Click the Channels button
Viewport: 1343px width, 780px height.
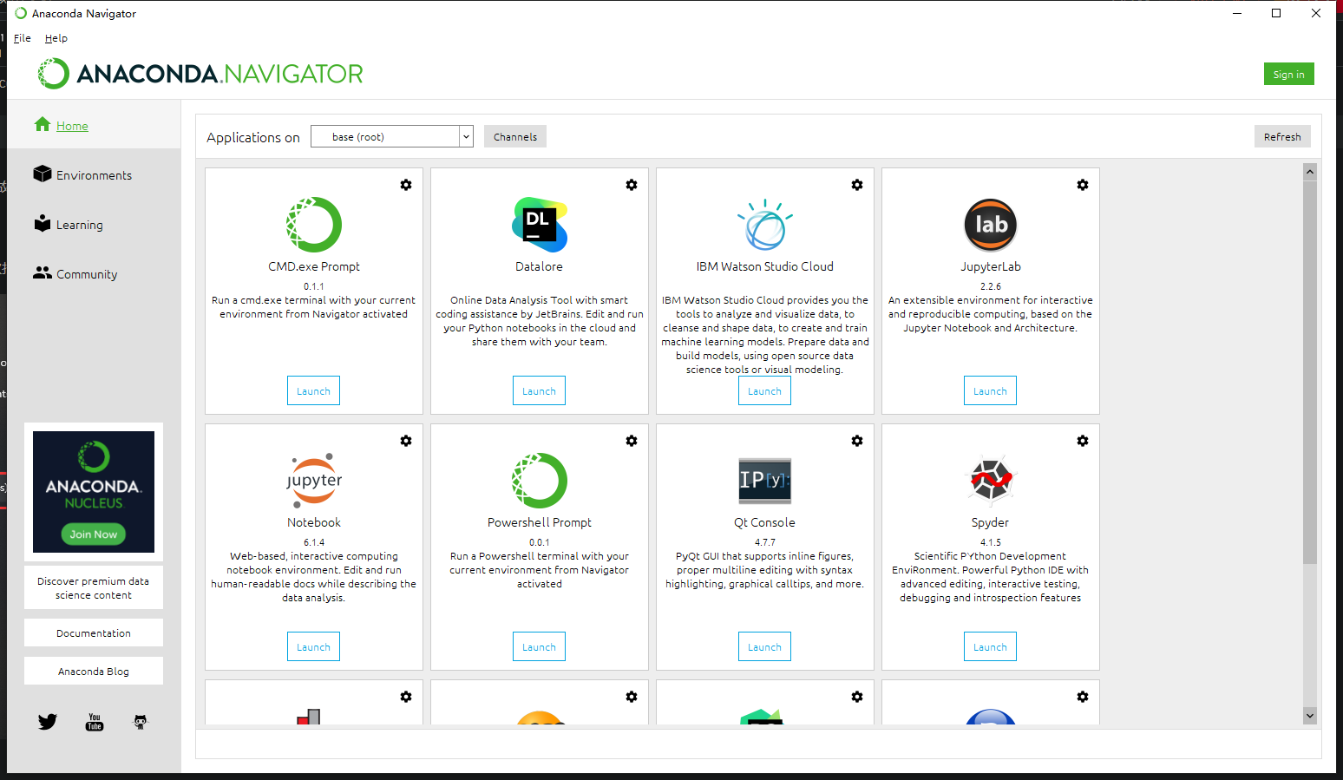pos(515,136)
